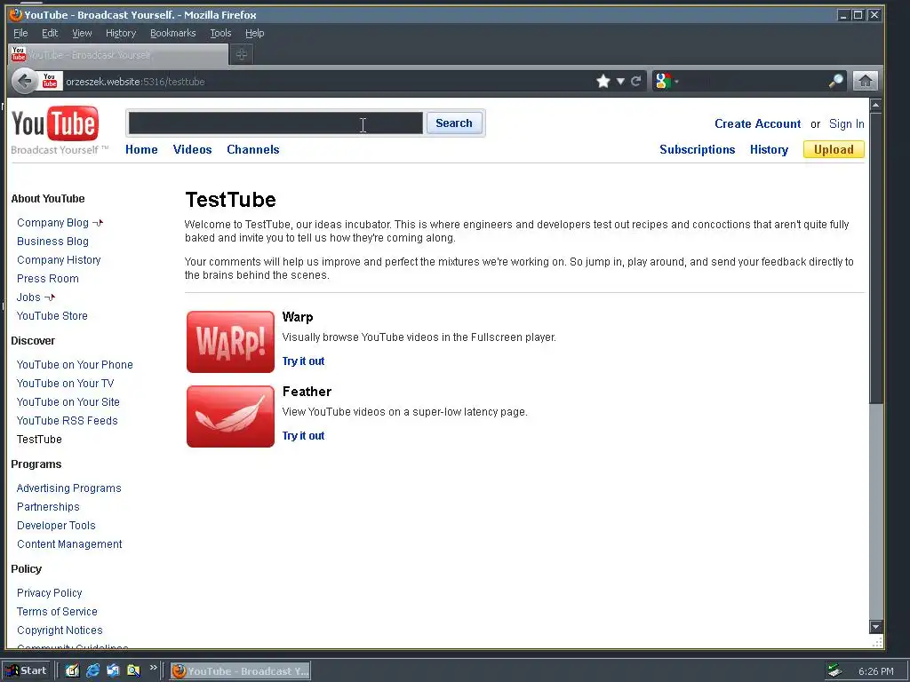Image resolution: width=910 pixels, height=682 pixels.
Task: Click the YouTube Search button
Action: (454, 123)
